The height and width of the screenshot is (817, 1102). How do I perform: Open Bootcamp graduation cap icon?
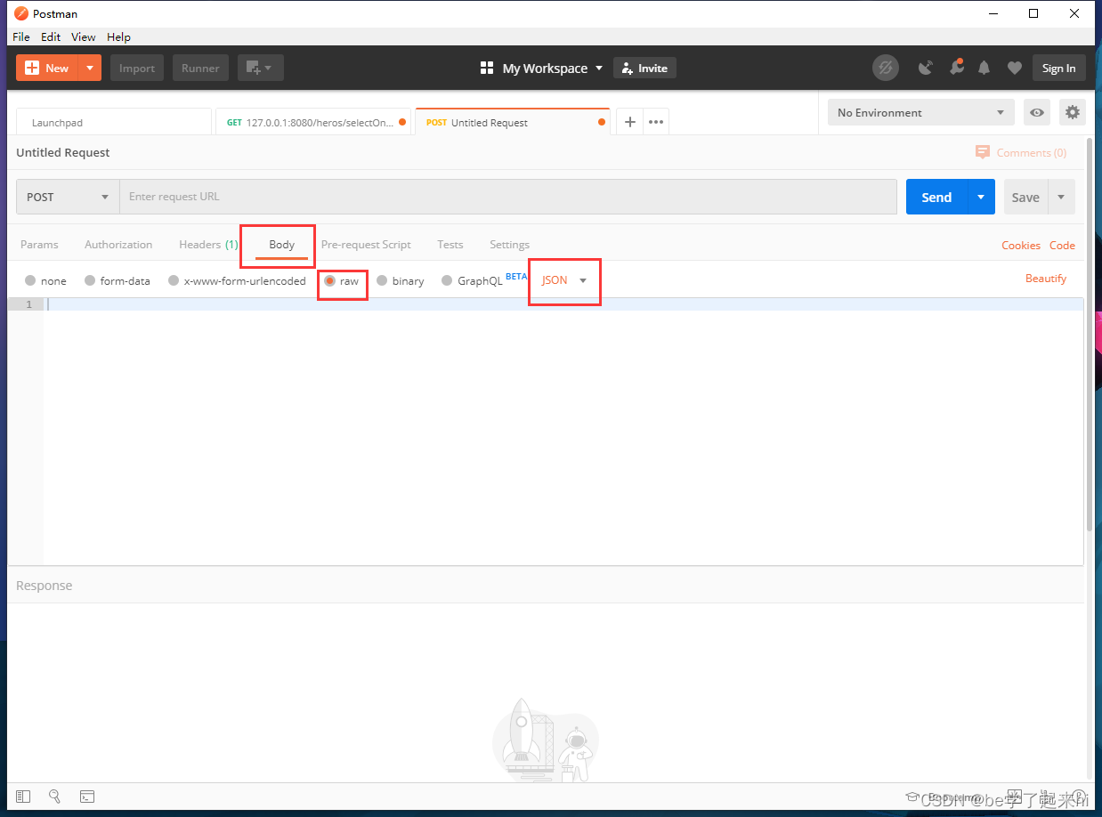[912, 797]
